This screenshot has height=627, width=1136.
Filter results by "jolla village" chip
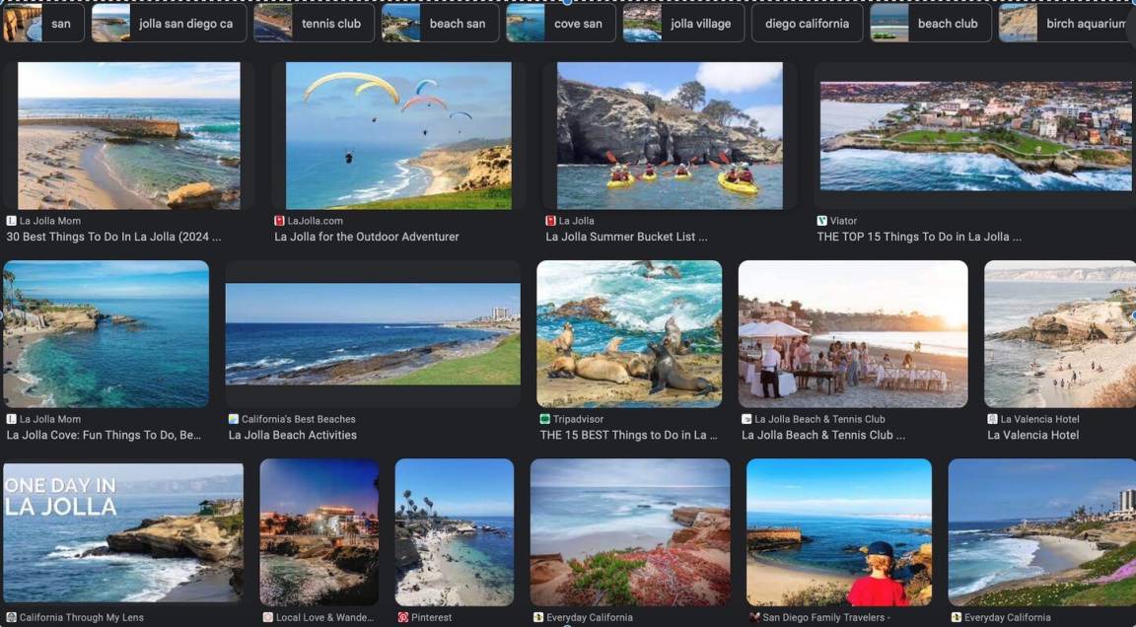pos(683,24)
